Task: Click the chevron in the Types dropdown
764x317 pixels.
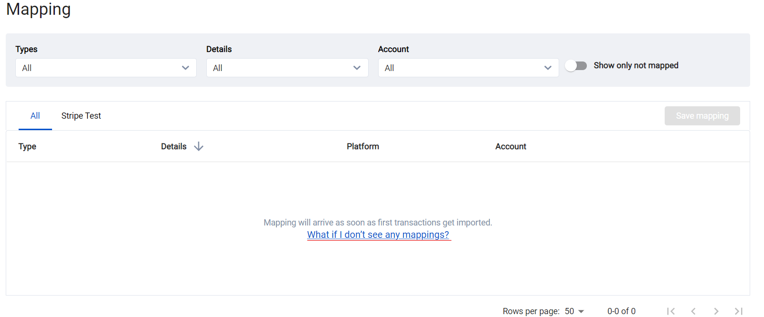Action: click(185, 68)
